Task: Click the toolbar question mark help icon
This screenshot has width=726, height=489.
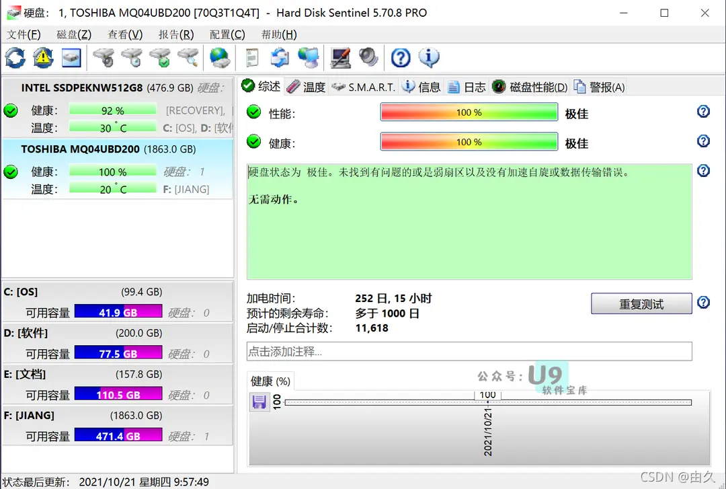Action: (x=401, y=58)
